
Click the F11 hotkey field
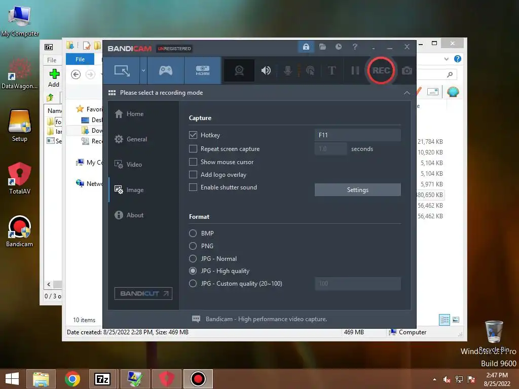(x=357, y=135)
